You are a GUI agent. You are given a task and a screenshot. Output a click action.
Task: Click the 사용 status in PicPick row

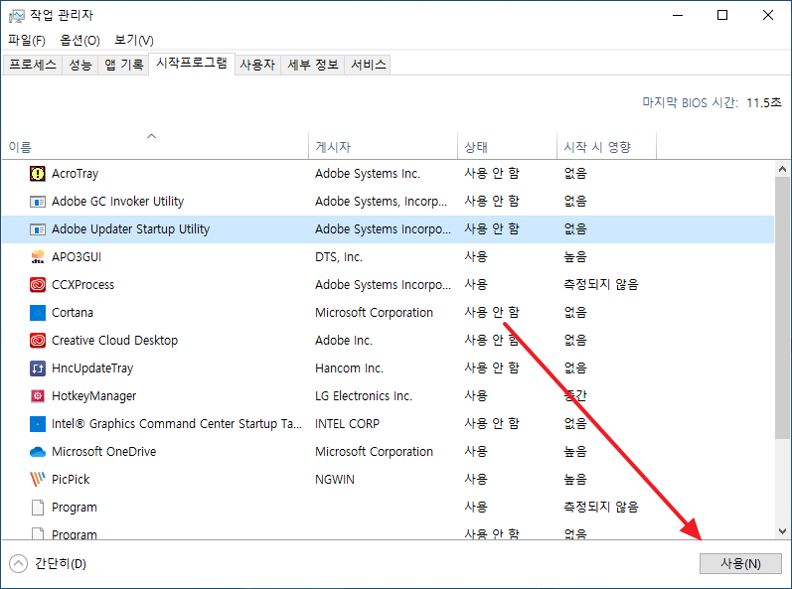476,480
